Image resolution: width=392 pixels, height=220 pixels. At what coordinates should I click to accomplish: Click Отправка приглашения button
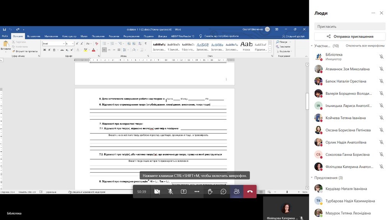pos(350,36)
